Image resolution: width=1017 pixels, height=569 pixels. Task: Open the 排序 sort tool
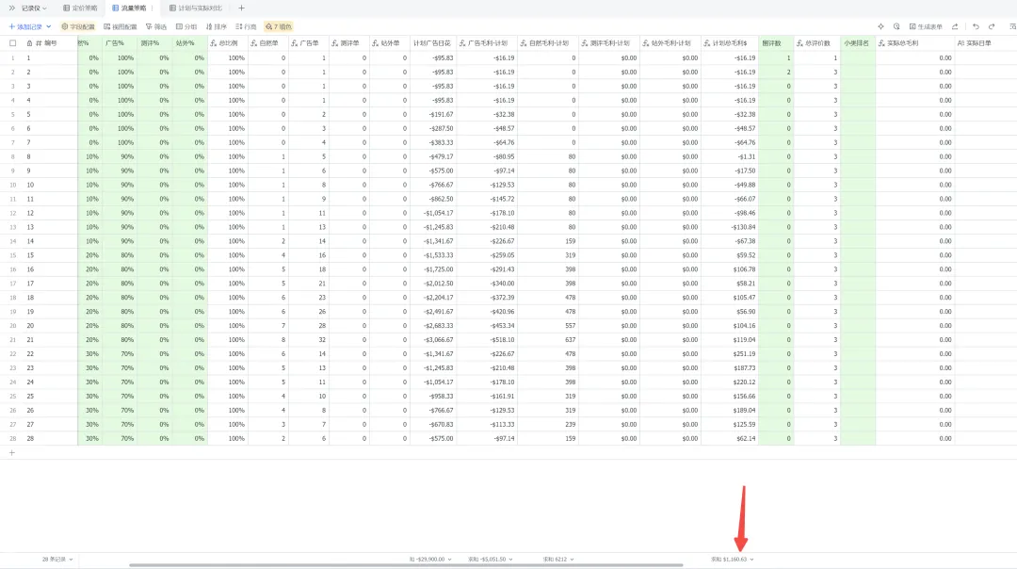coord(216,26)
